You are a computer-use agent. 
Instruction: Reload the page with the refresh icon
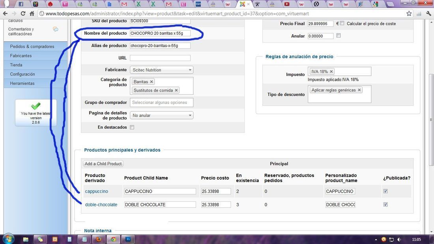pos(23,13)
